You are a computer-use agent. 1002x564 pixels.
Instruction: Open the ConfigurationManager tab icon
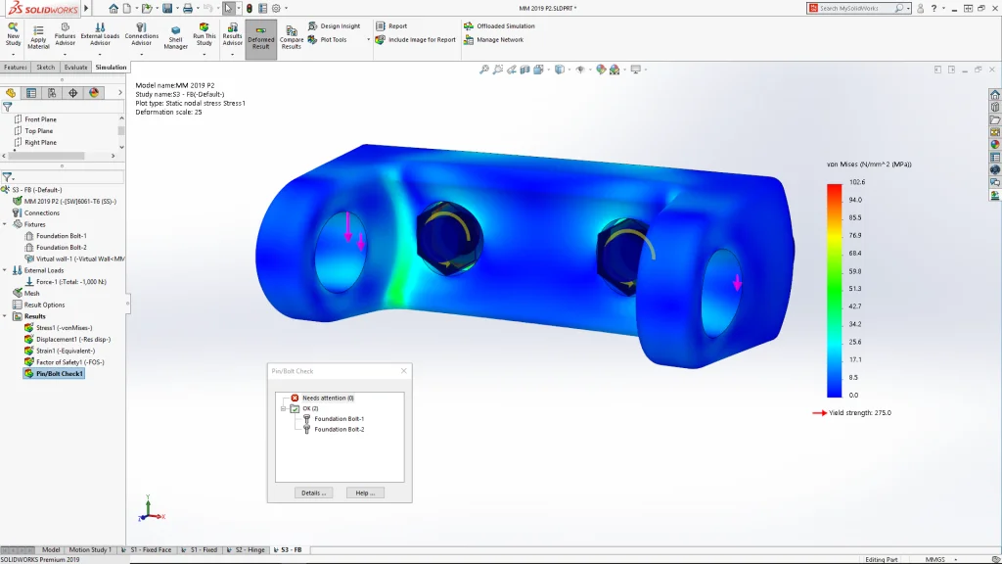tap(52, 93)
